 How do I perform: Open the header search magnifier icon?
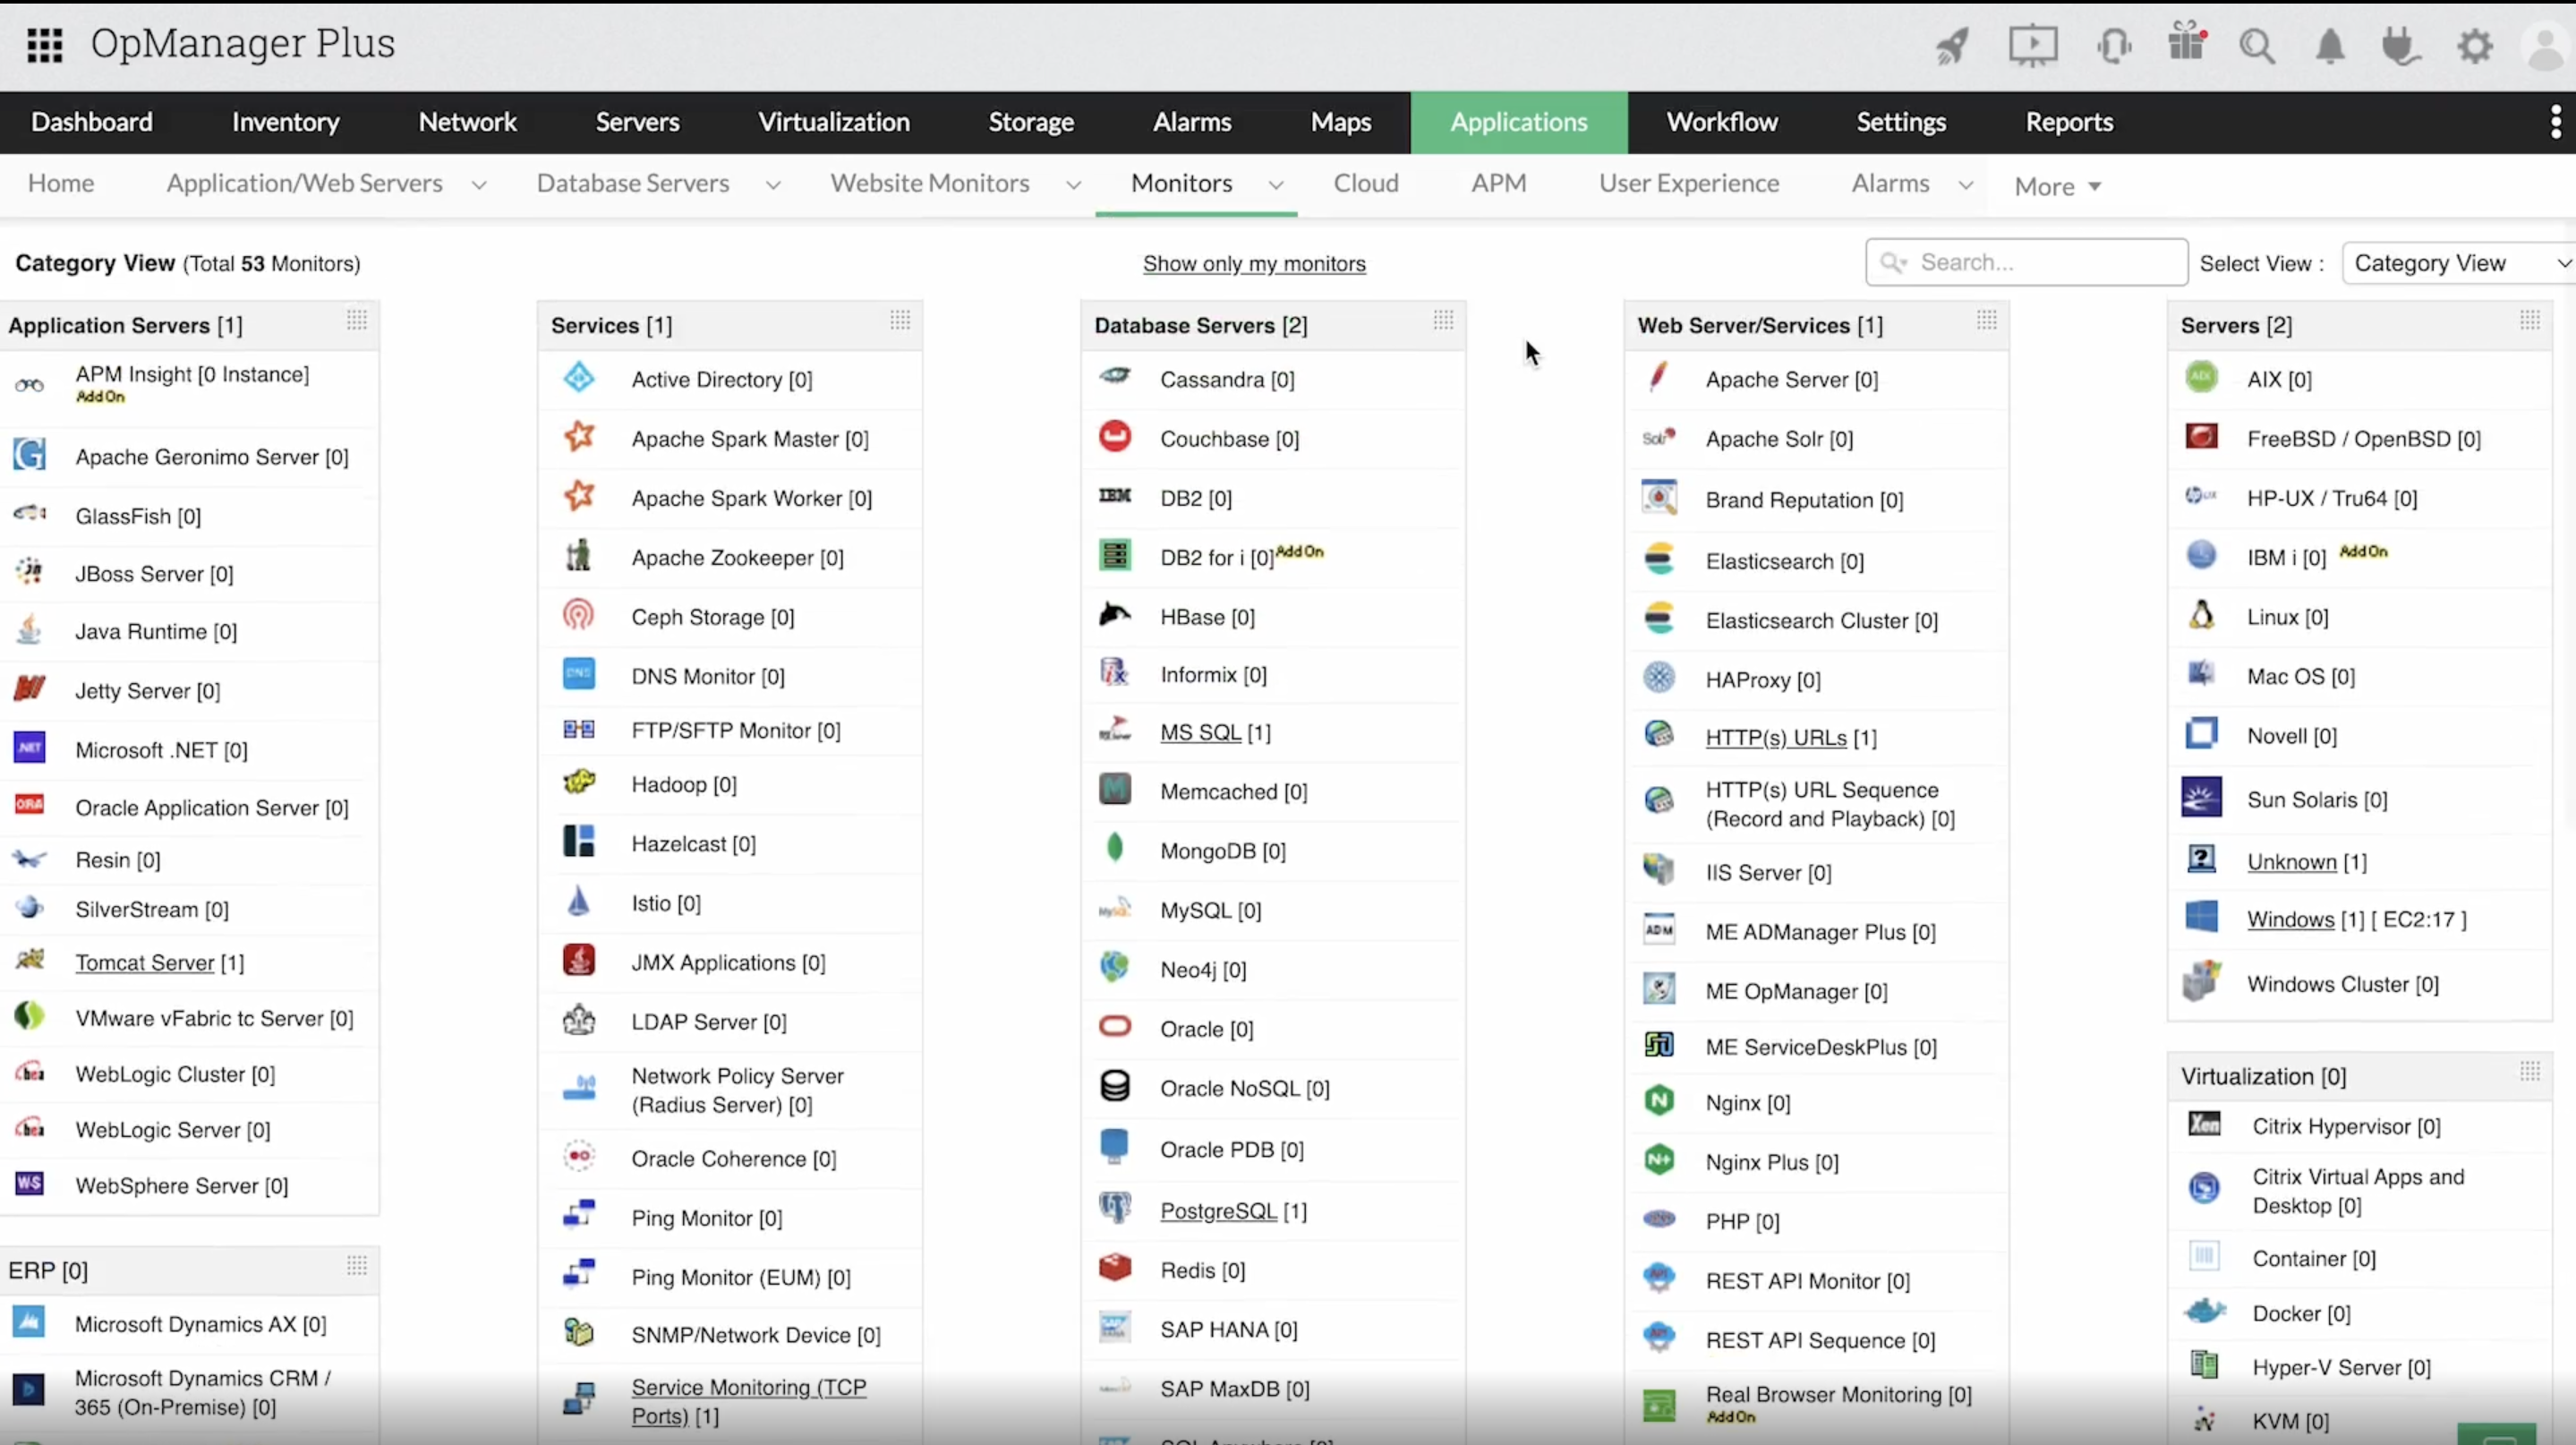[x=2257, y=46]
